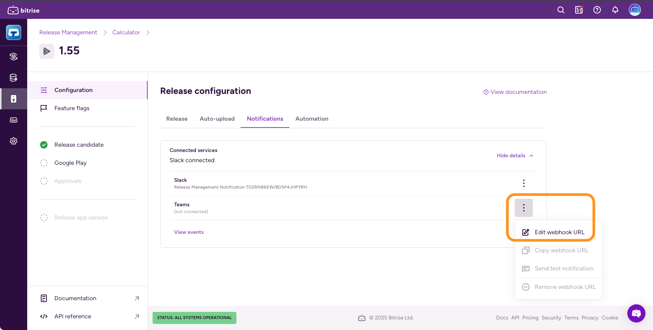This screenshot has height=330, width=653.
Task: Click the Documentation external arrow icon
Action: coord(137,298)
